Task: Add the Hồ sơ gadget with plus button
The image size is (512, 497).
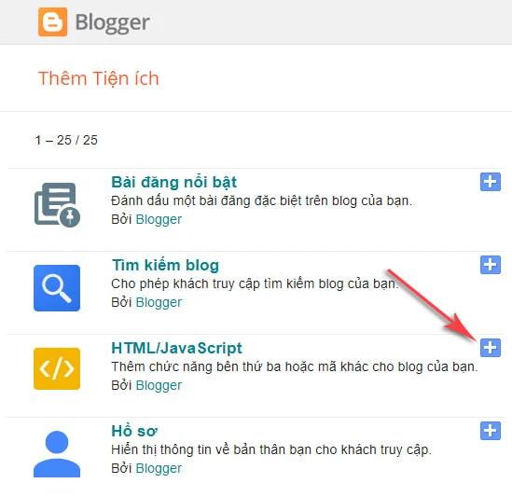Action: pos(491,431)
